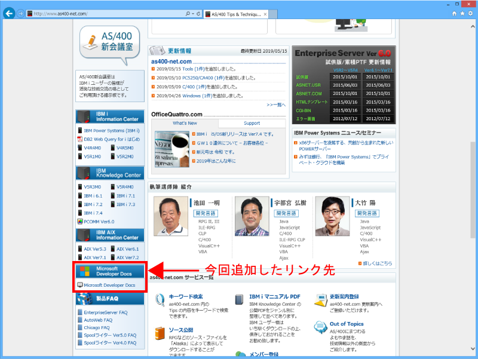Screen dimensions: 478x359
Task: Click 開発言語 button under 大竹 陽
Action: (367, 213)
